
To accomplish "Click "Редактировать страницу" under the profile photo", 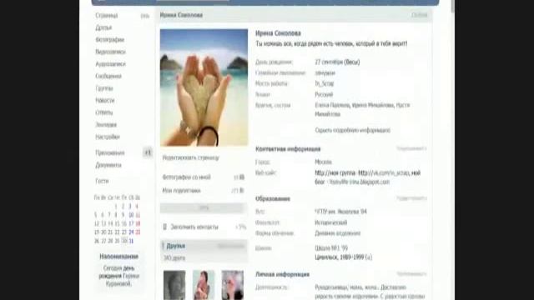I will 191,157.
